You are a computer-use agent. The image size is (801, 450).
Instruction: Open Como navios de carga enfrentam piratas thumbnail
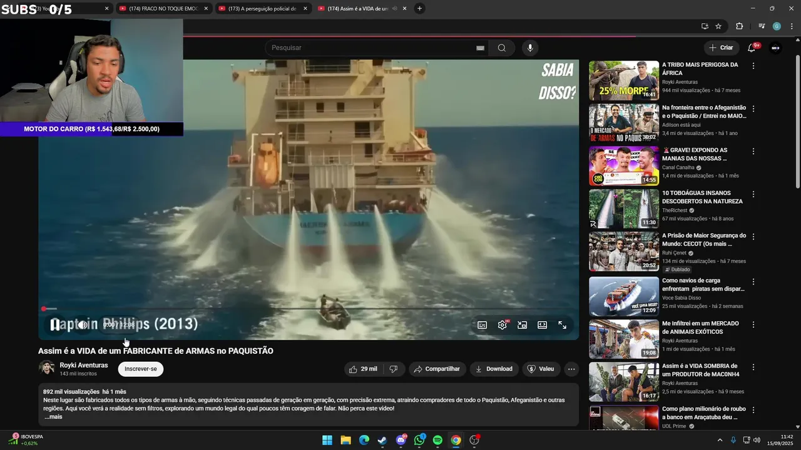point(624,296)
